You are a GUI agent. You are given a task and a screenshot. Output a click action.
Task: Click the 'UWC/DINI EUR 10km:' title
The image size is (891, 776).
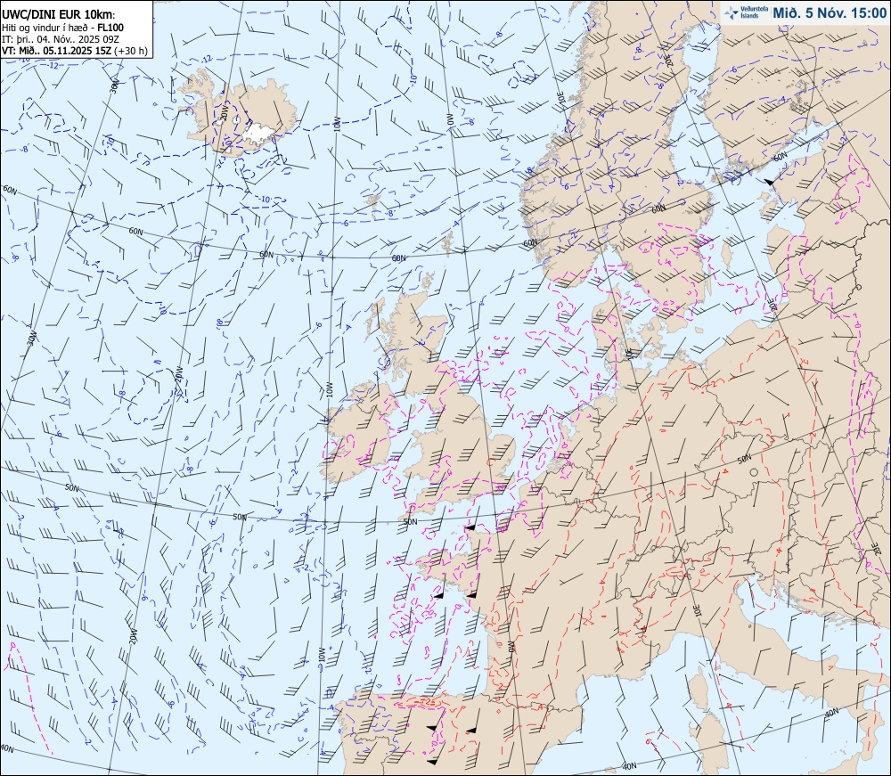57,16
